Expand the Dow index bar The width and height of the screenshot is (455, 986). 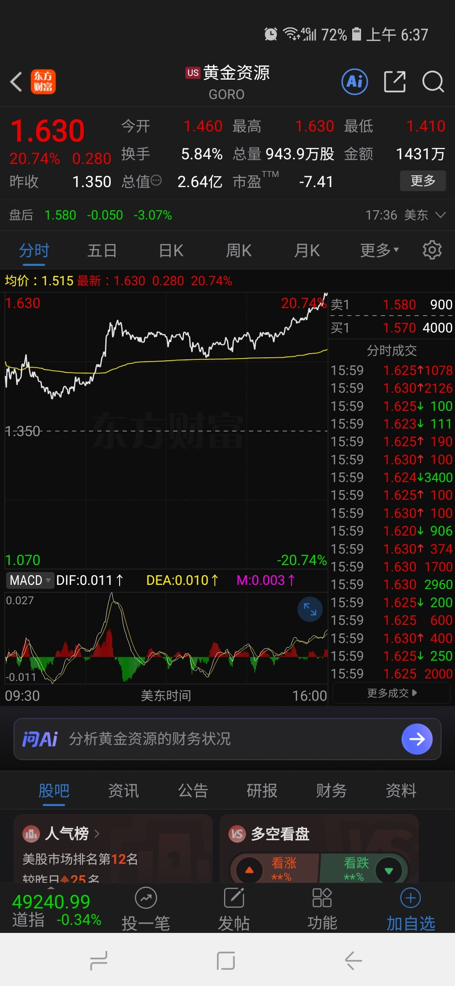[51, 887]
